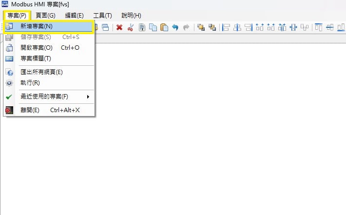The height and width of the screenshot is (215, 346).
Task: Select 新增專案(N) from the menu
Action: coord(37,26)
